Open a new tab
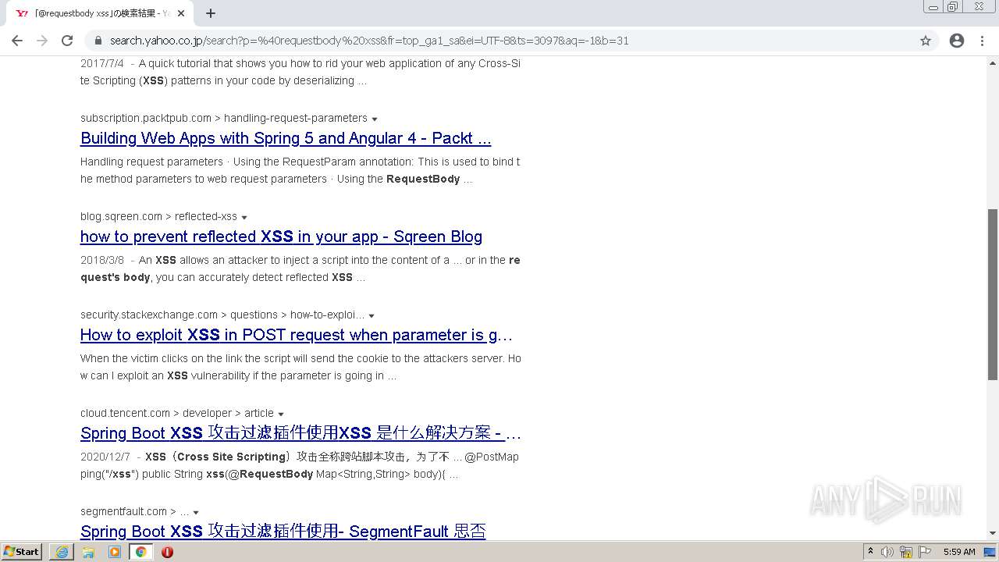Image resolution: width=999 pixels, height=562 pixels. click(211, 13)
